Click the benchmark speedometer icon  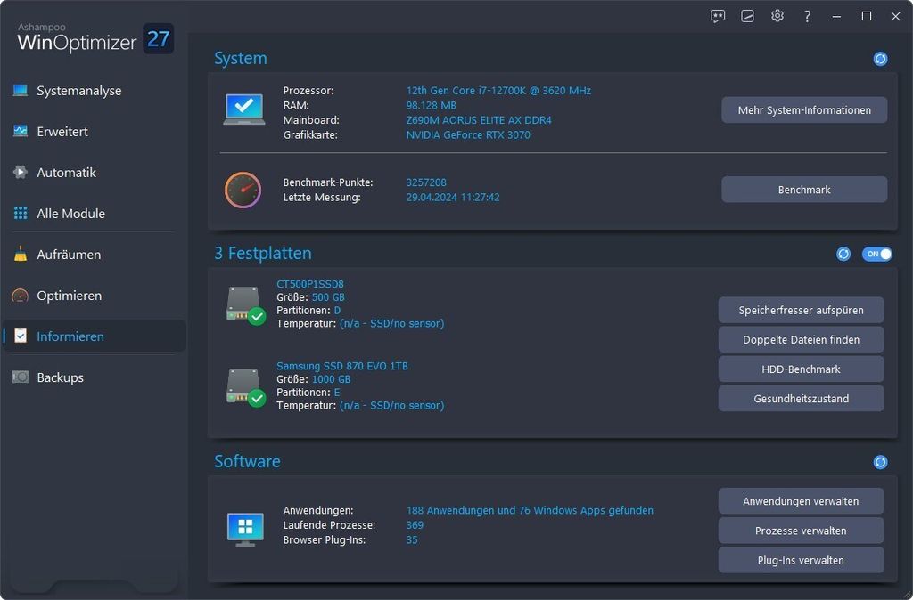pyautogui.click(x=243, y=190)
